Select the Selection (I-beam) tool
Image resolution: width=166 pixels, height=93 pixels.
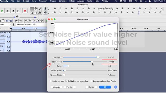[x=32, y=9]
